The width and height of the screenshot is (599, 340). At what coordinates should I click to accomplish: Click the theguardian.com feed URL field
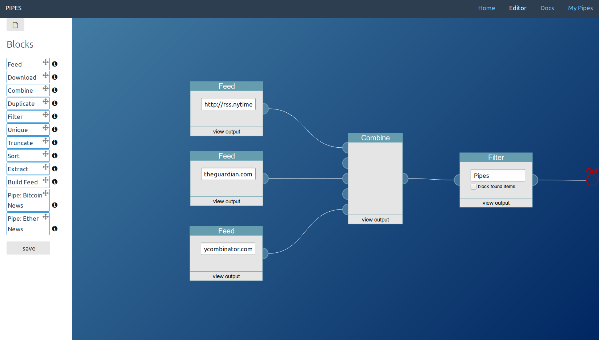[228, 174]
